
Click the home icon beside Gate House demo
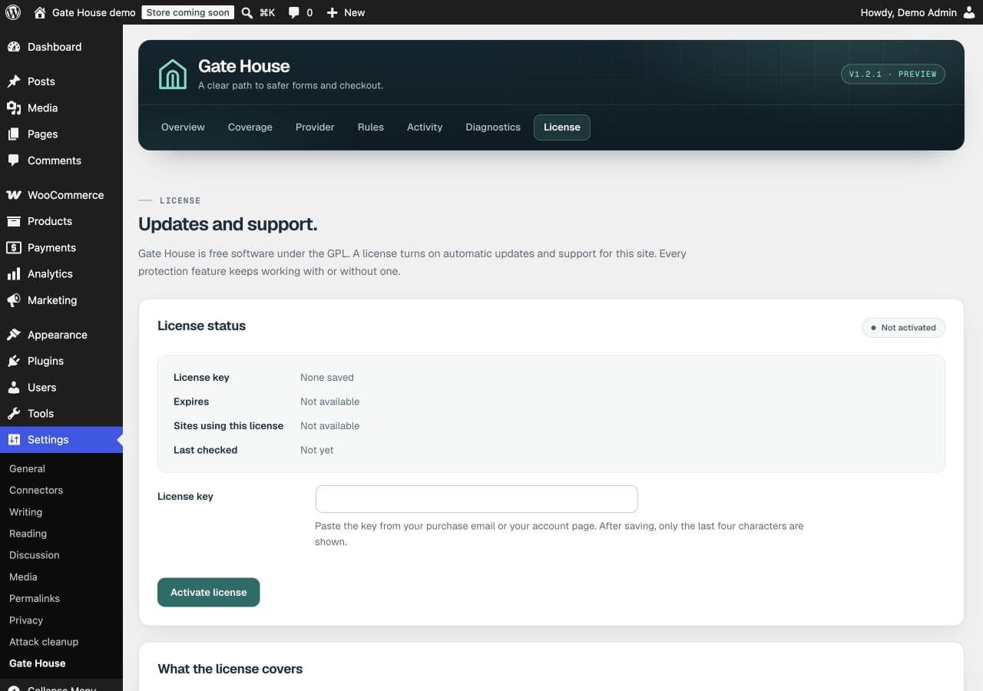tap(40, 12)
